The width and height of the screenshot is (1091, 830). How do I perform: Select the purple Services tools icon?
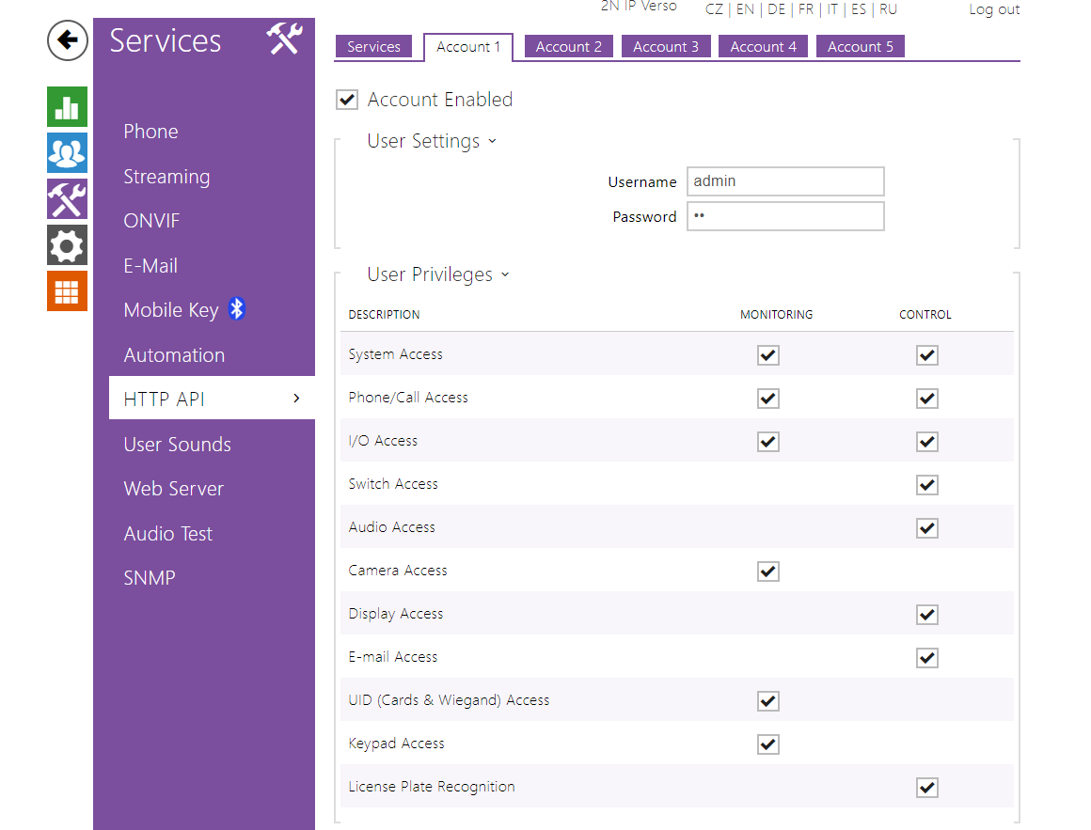[67, 198]
